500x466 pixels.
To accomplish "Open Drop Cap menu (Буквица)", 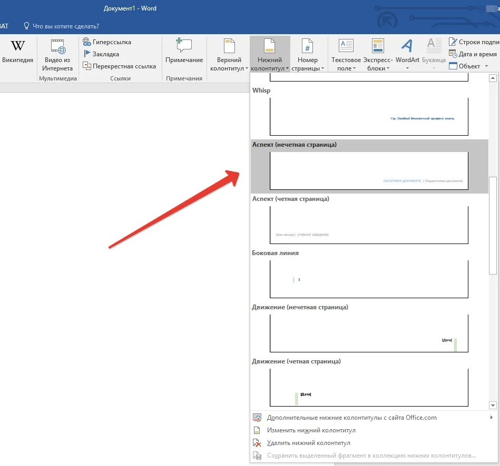I will pos(434,55).
